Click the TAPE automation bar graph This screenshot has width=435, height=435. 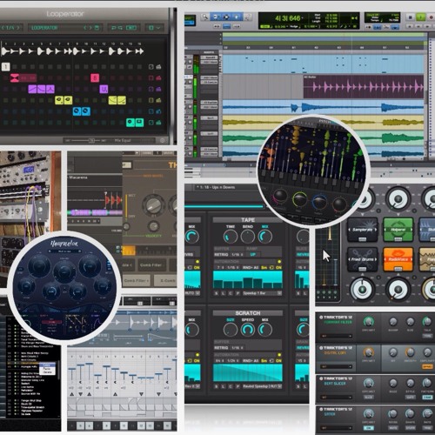click(x=248, y=280)
